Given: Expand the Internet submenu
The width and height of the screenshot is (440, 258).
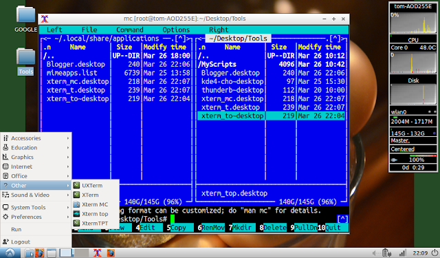Looking at the screenshot, I should pos(36,166).
